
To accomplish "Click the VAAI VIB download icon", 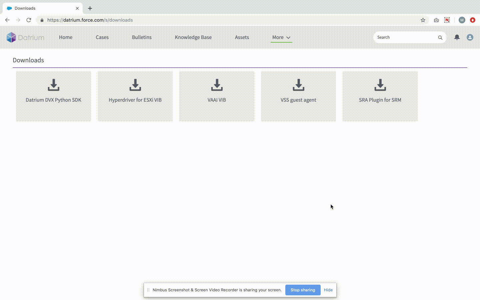I will tap(217, 85).
